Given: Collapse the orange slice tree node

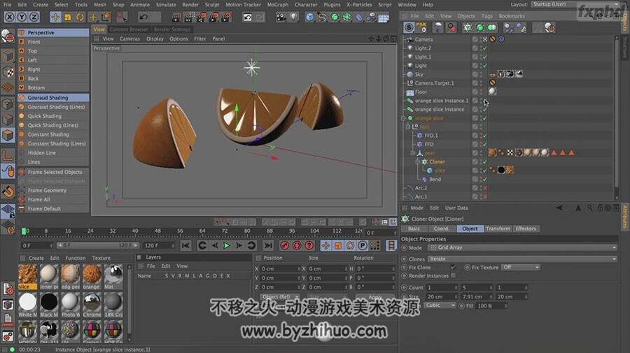Looking at the screenshot, I should click(403, 118).
